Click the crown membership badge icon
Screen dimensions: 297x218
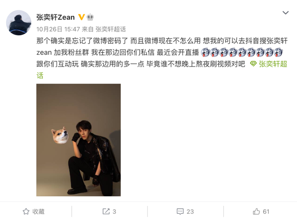90,17
